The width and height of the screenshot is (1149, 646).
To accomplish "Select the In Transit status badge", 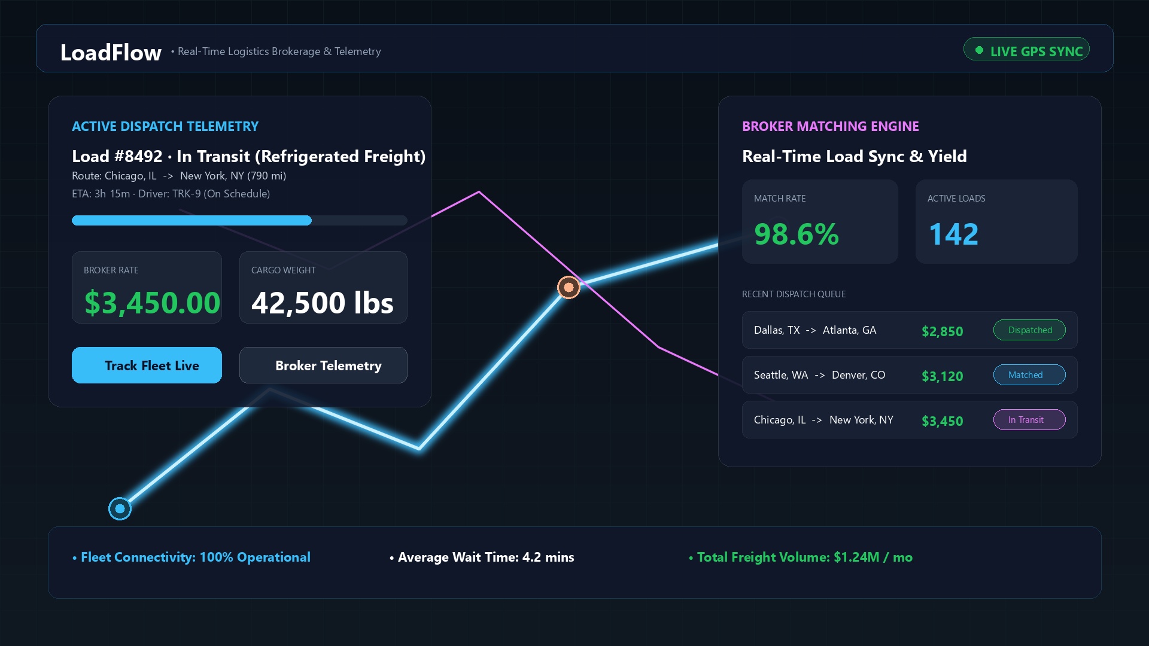I will [x=1029, y=419].
